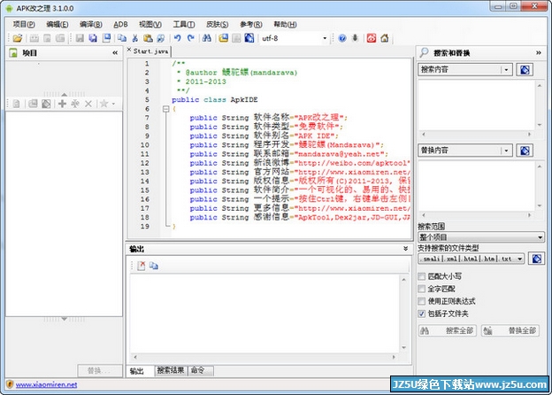Collapse the project panel with double chevron
This screenshot has width=552, height=395.
click(115, 53)
